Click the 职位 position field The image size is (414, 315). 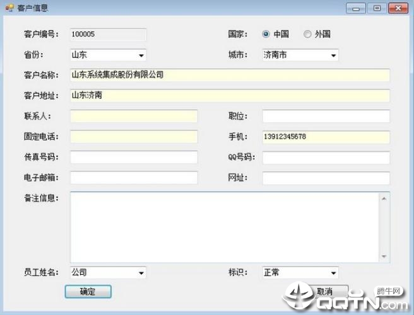click(x=326, y=117)
